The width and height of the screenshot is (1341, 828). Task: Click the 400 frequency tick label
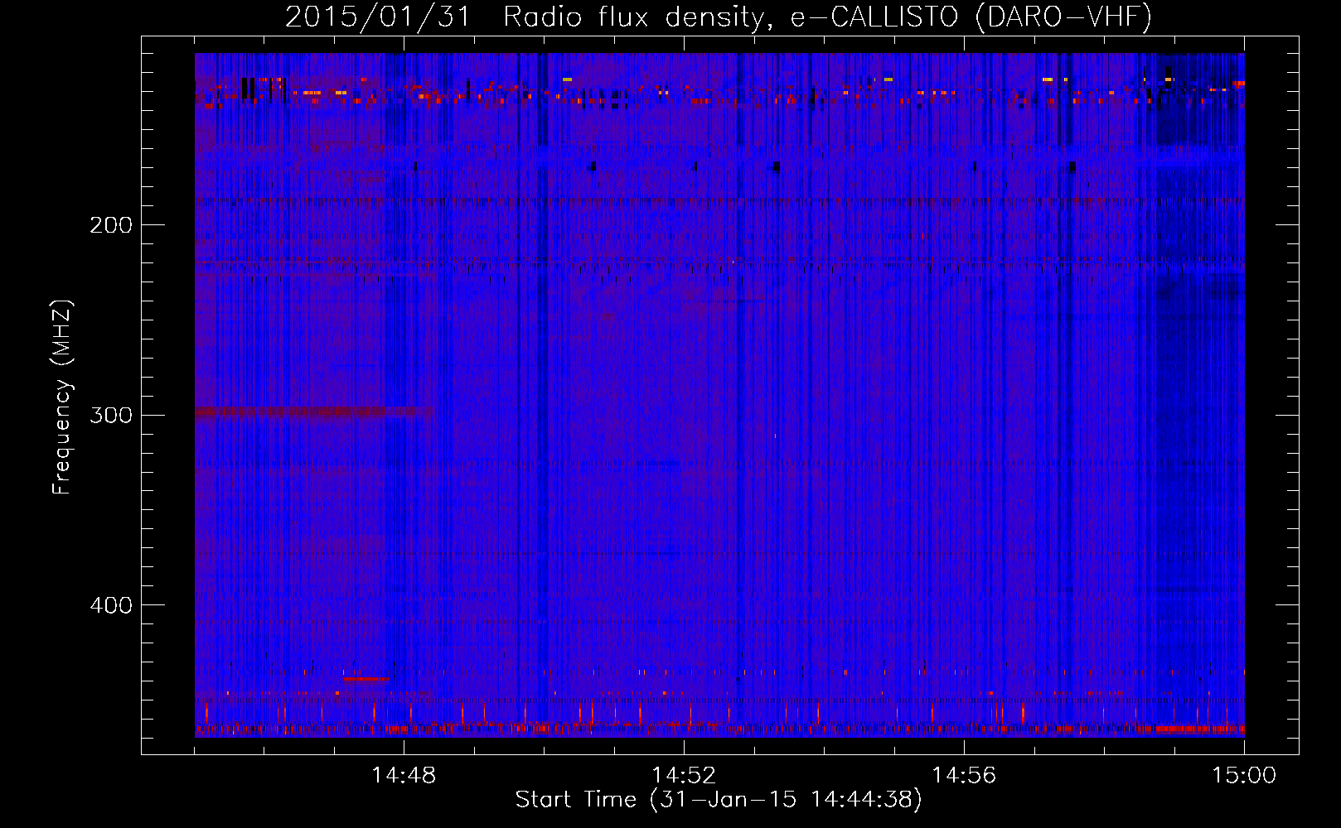coord(111,605)
